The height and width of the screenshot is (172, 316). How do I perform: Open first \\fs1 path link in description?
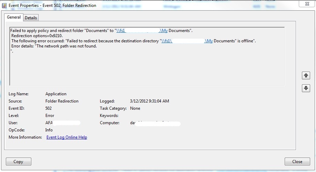[142, 31]
